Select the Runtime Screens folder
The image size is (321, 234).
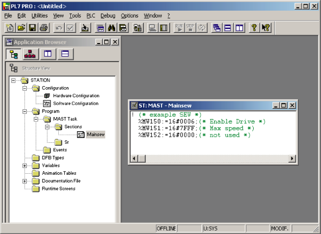pyautogui.click(x=59, y=189)
